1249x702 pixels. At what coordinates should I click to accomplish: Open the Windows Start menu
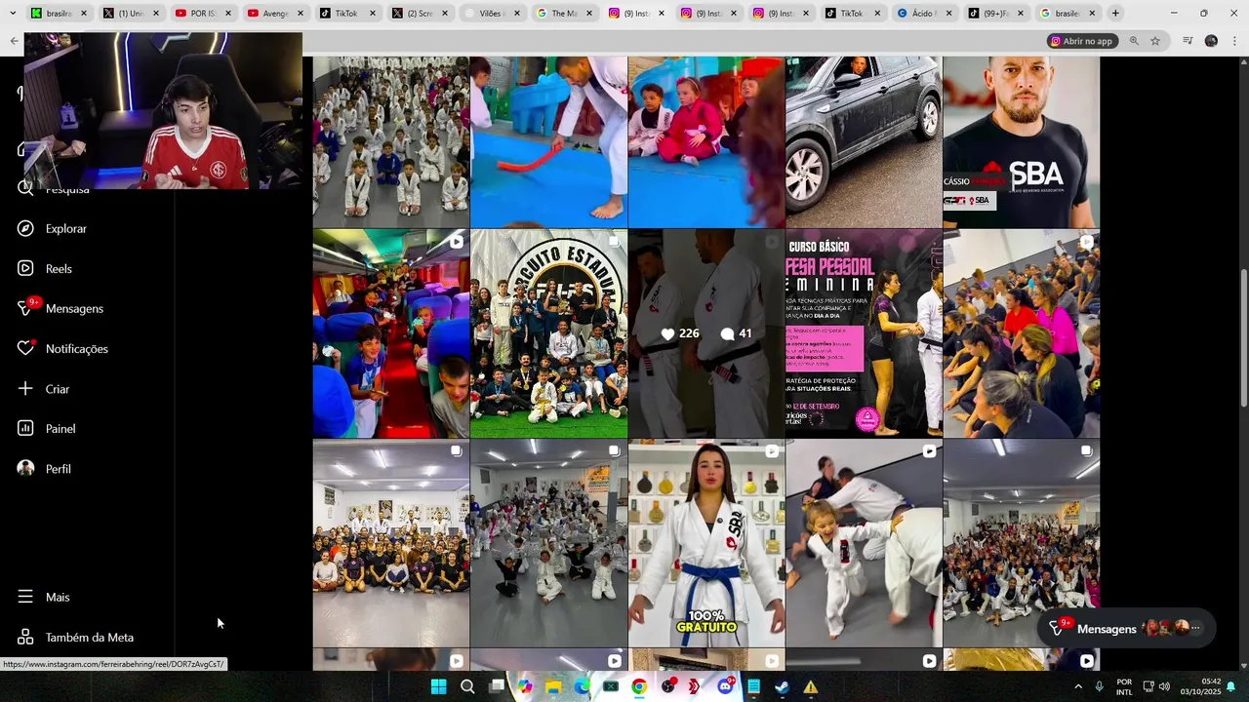438,686
